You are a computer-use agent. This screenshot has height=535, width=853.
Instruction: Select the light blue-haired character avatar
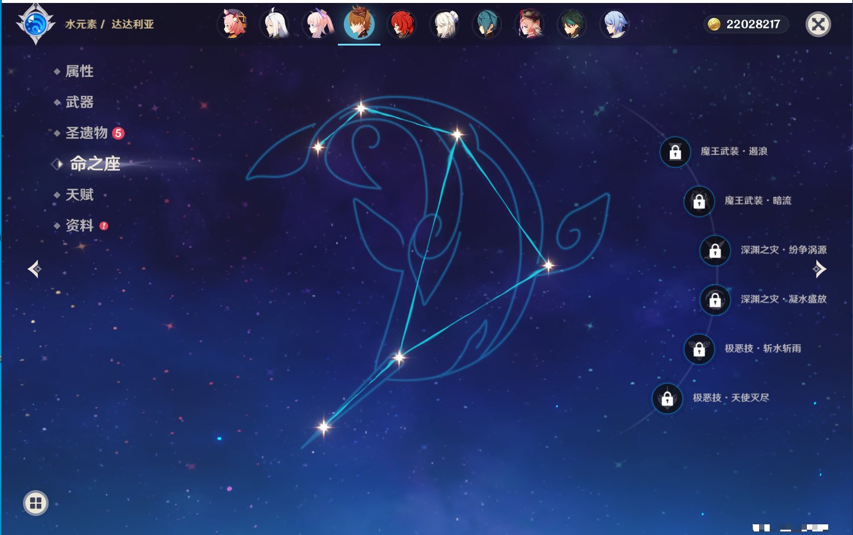pyautogui.click(x=615, y=24)
